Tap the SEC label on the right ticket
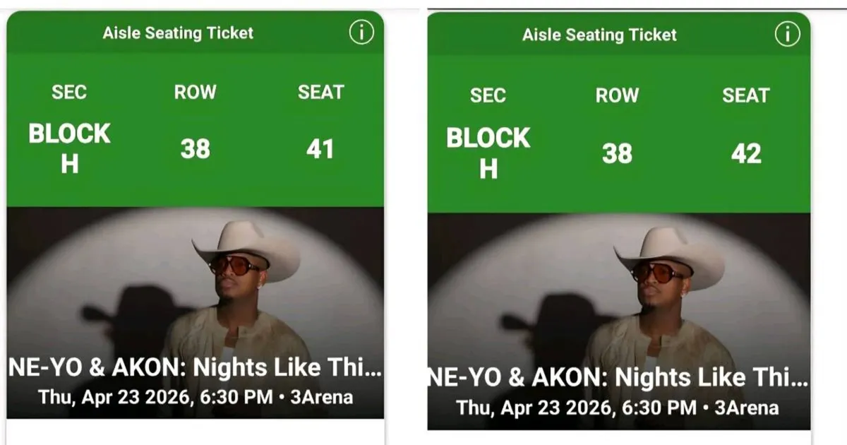 (488, 96)
